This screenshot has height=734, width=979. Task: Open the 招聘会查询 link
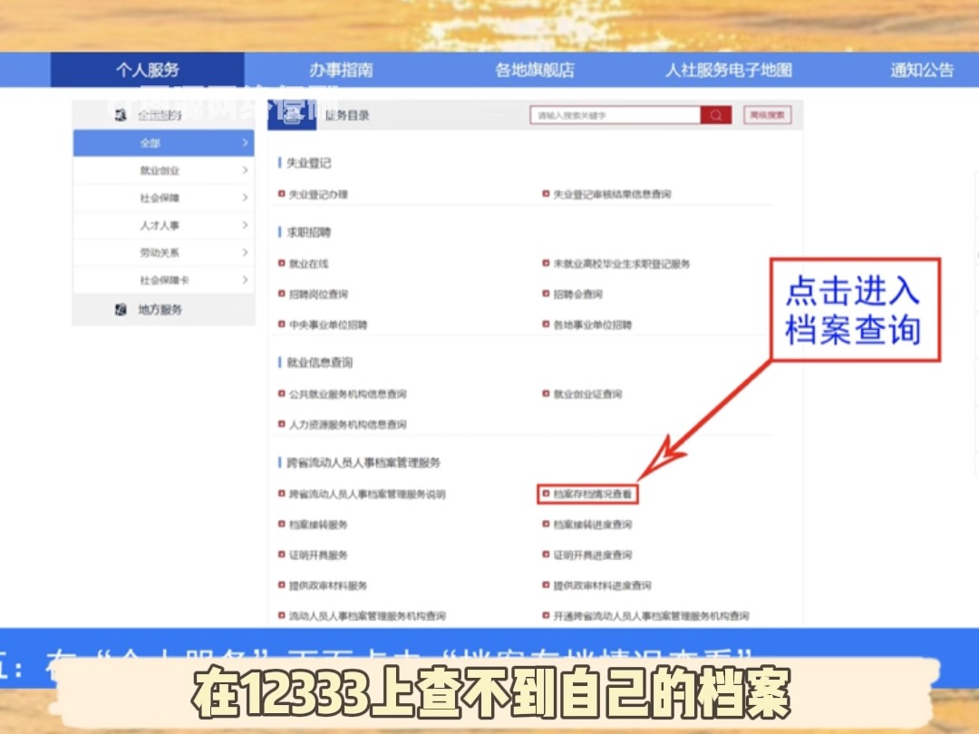point(577,295)
